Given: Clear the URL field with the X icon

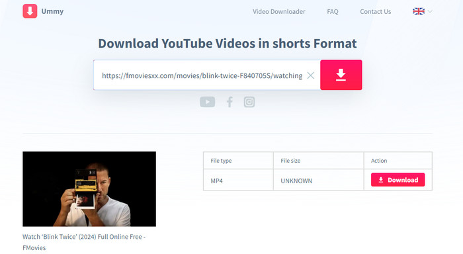Looking at the screenshot, I should 310,75.
